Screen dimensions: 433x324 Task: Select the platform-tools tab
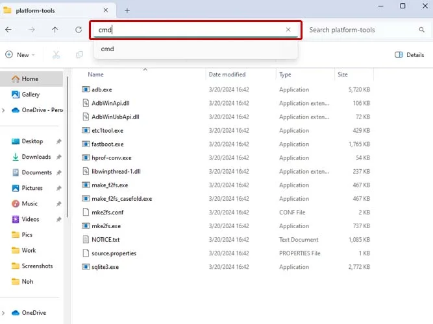[57, 10]
